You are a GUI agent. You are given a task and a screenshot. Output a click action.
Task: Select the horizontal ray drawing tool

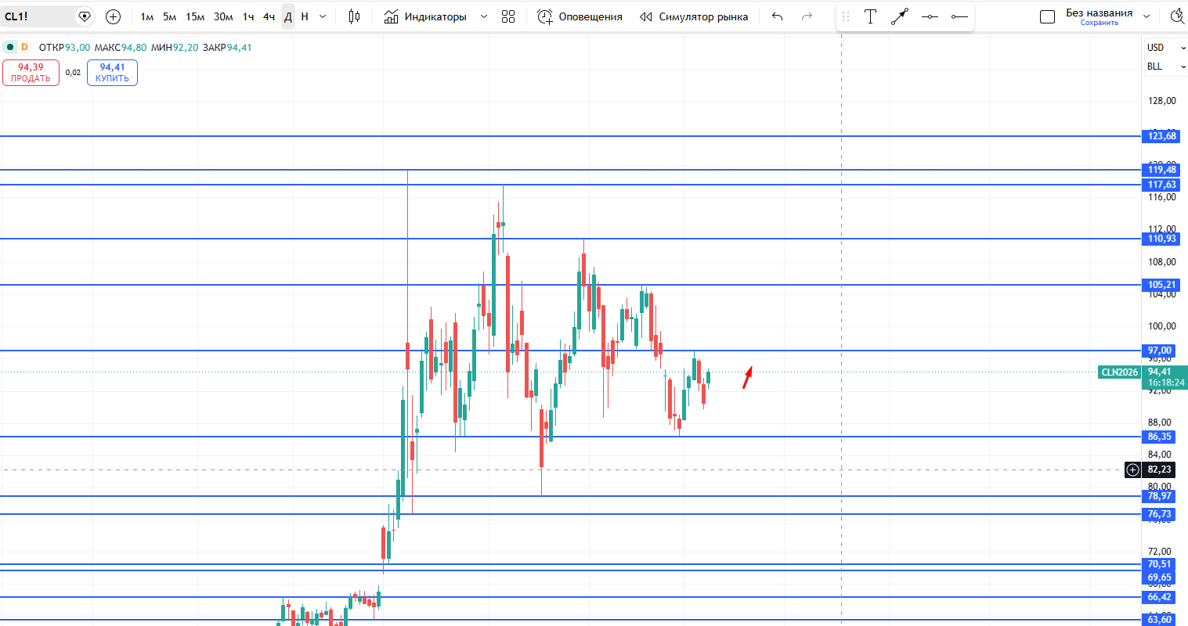tap(959, 16)
